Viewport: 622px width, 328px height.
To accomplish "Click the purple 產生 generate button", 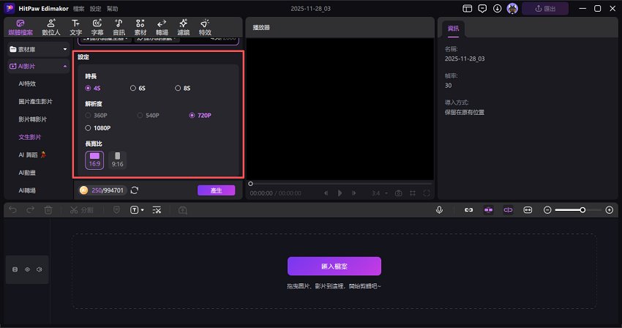I will 216,190.
